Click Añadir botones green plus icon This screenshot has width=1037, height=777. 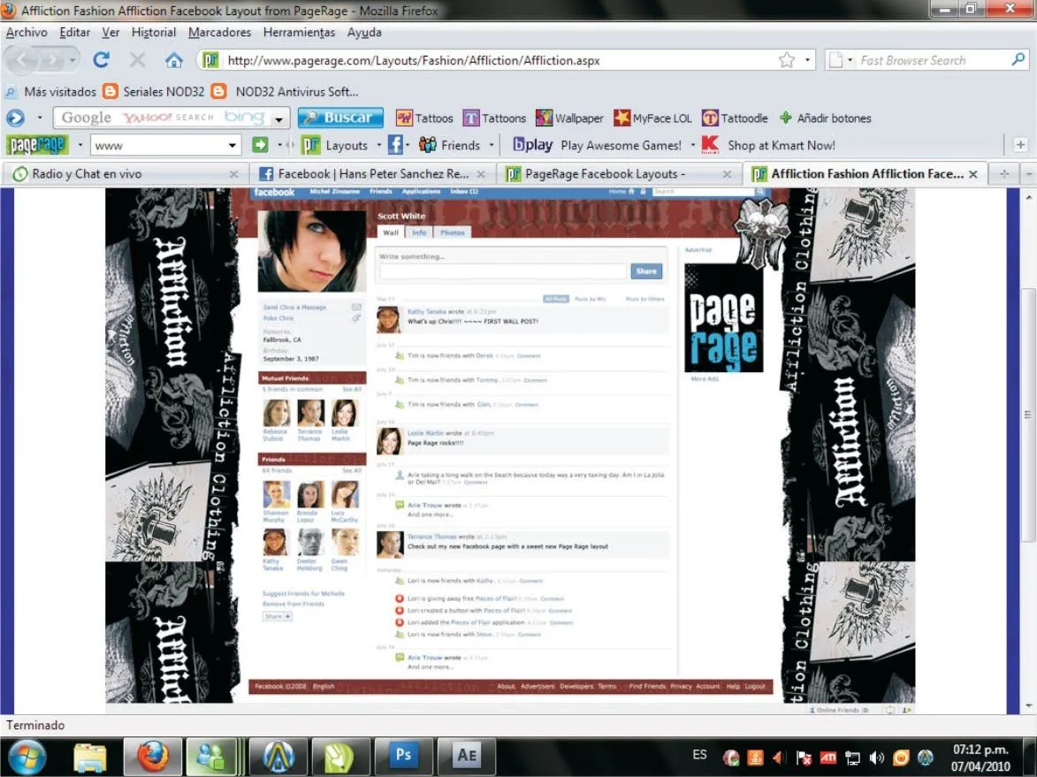786,118
